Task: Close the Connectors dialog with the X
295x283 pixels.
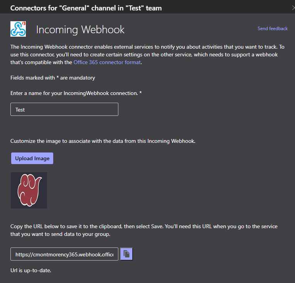Action: coord(293,8)
